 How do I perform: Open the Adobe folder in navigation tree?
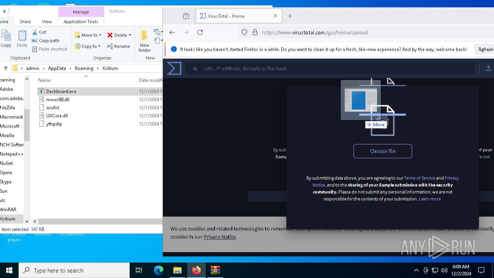pyautogui.click(x=7, y=89)
